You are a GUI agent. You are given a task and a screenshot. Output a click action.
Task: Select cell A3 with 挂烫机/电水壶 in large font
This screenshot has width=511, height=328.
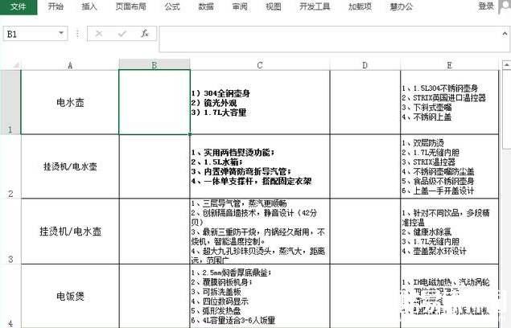(x=70, y=232)
